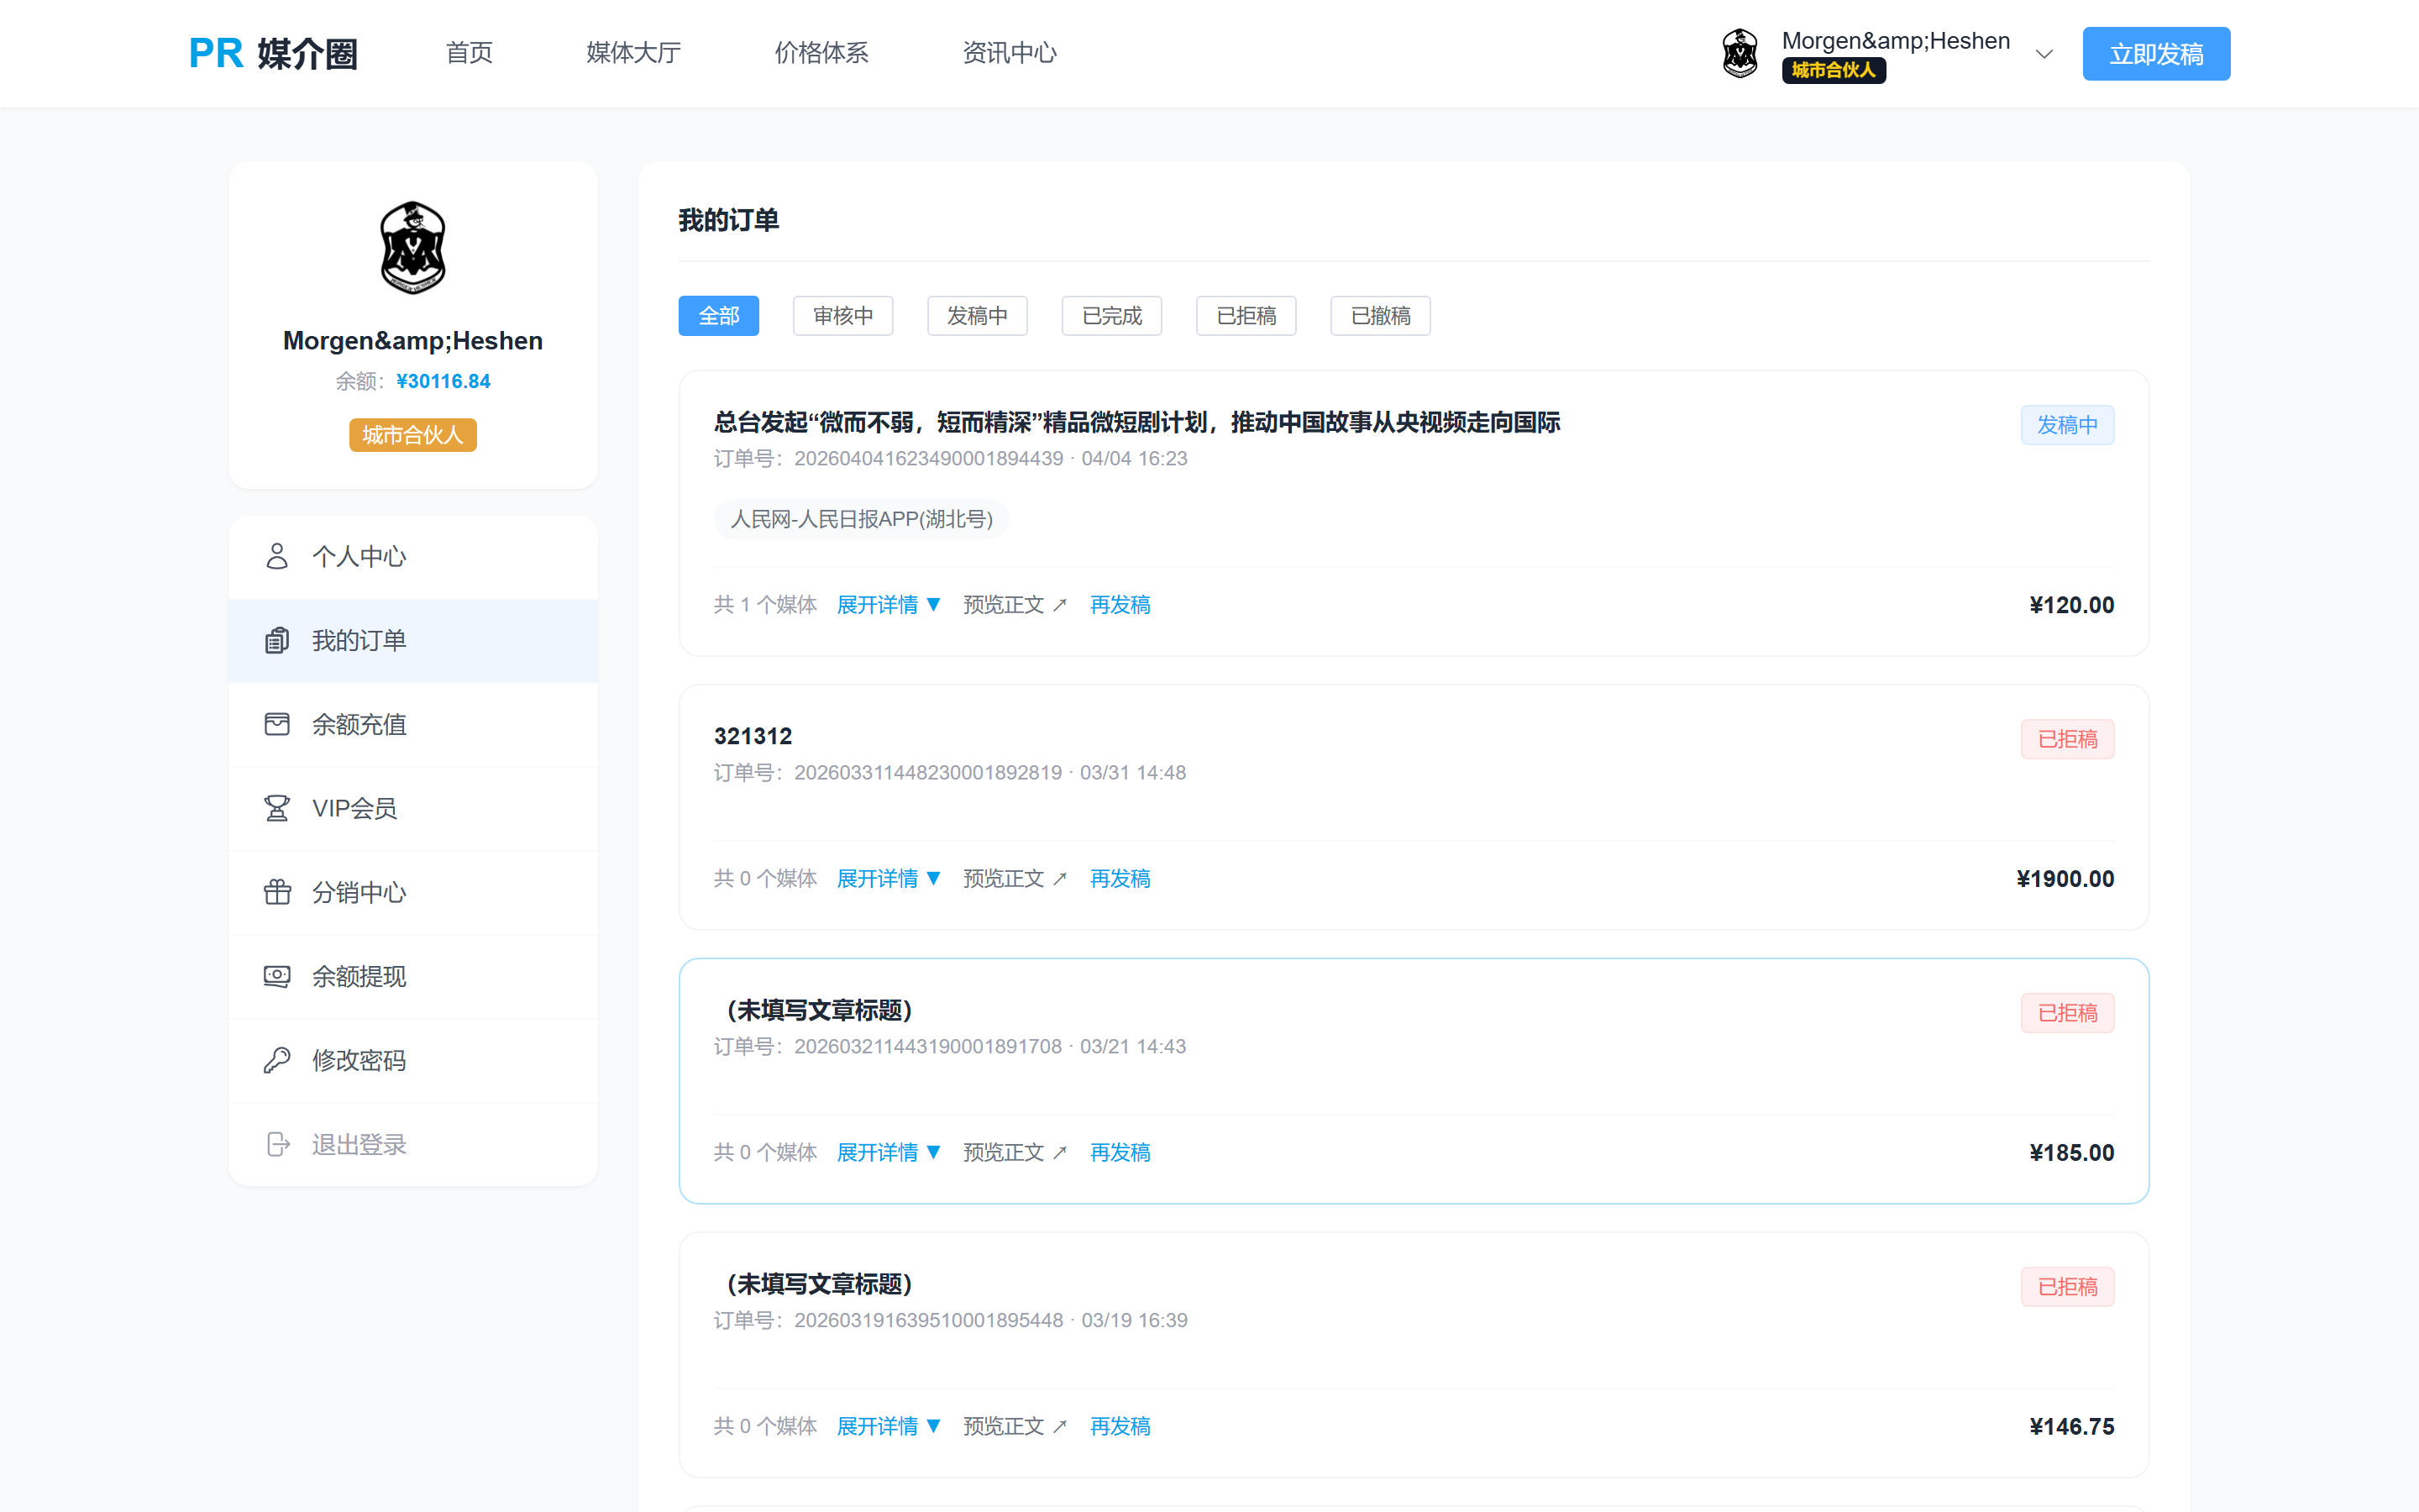Viewport: 2419px width, 1512px height.
Task: Click the 余额提现 cash icon
Action: 277,976
